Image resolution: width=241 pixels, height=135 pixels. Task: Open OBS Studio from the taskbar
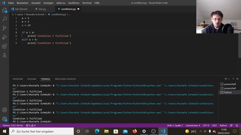point(153,131)
